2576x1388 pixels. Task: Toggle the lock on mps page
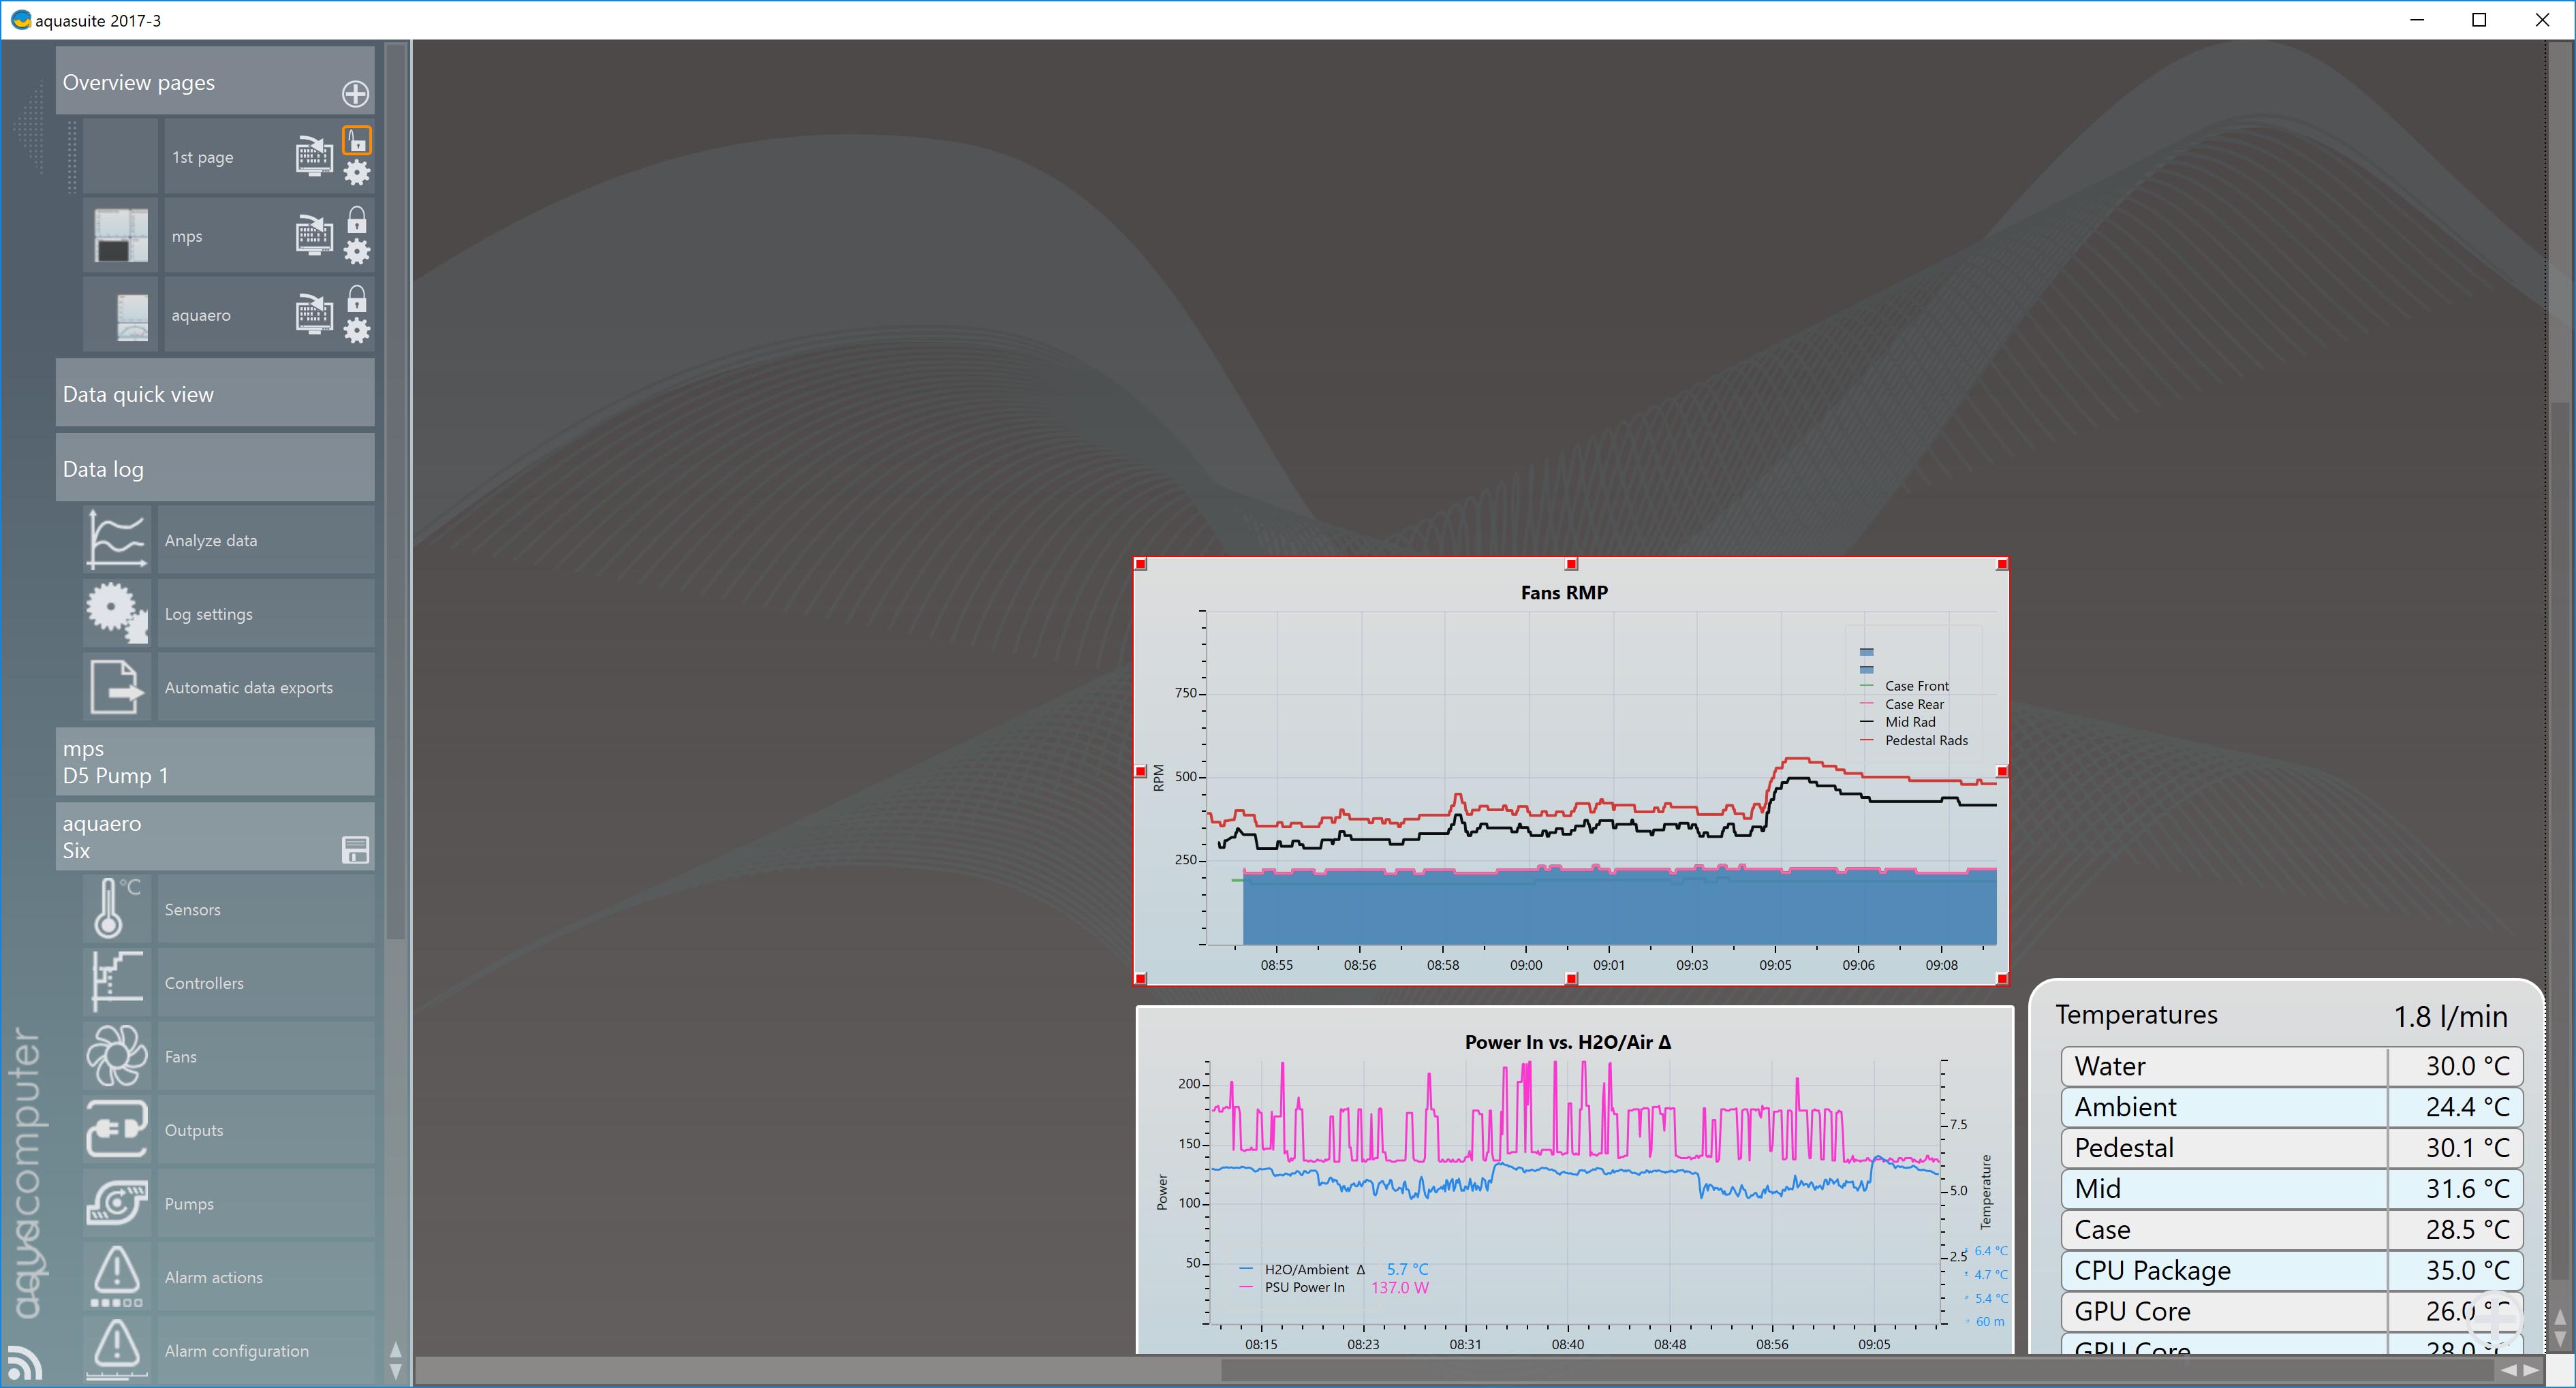pos(357,219)
